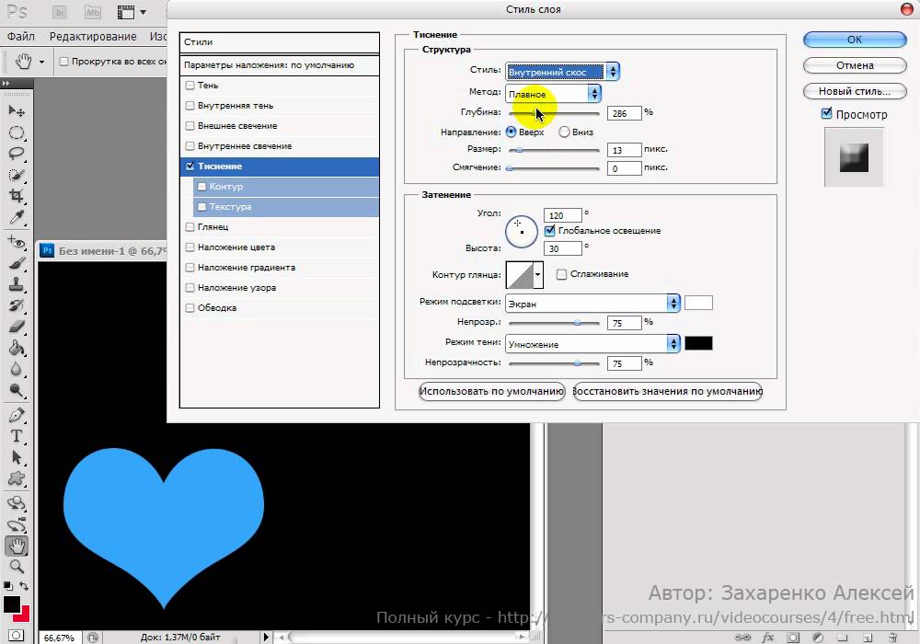Open Mini Bridge with Mb icon
Image resolution: width=920 pixels, height=644 pixels.
point(93,12)
